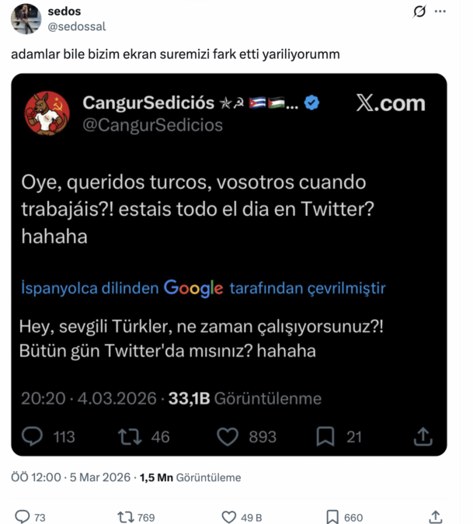Image resolution: width=473 pixels, height=524 pixels.
Task: Click the quoted tweet's share arrow
Action: tap(423, 437)
